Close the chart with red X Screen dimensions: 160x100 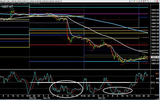pyautogui.click(x=157, y=1)
